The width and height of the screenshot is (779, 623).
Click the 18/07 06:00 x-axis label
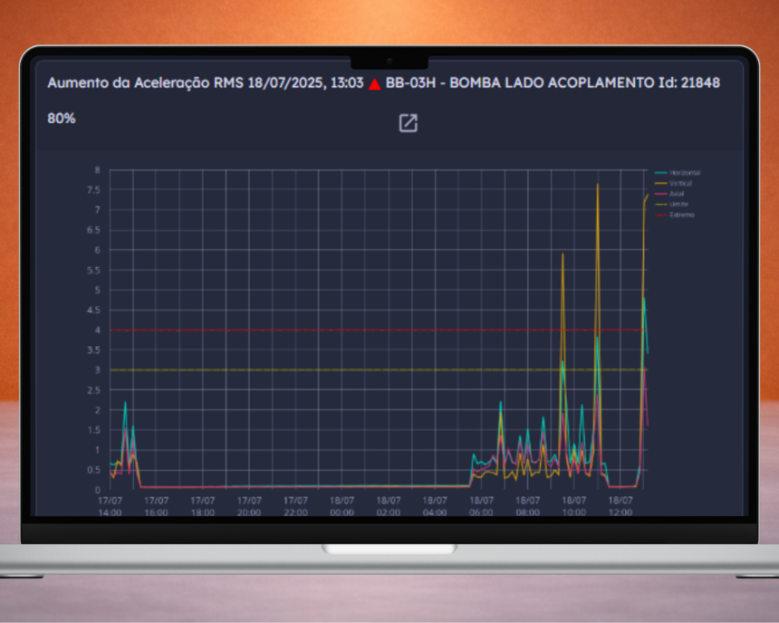point(482,505)
